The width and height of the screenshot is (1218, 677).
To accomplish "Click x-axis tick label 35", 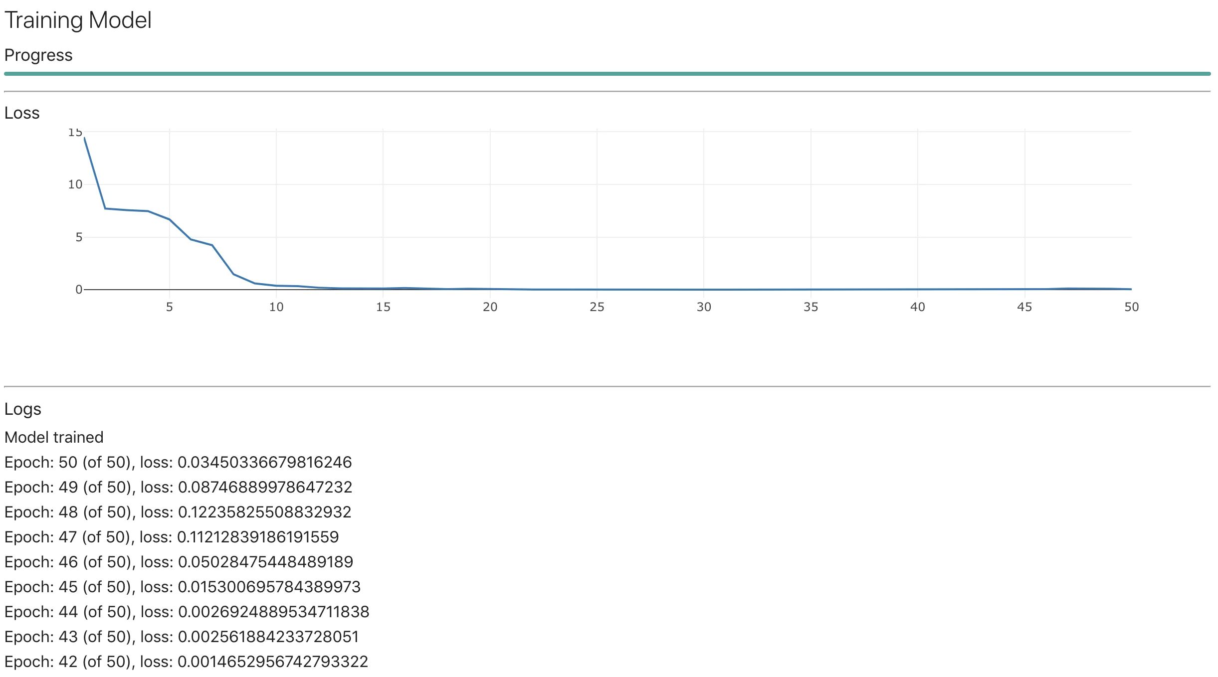I will point(811,307).
